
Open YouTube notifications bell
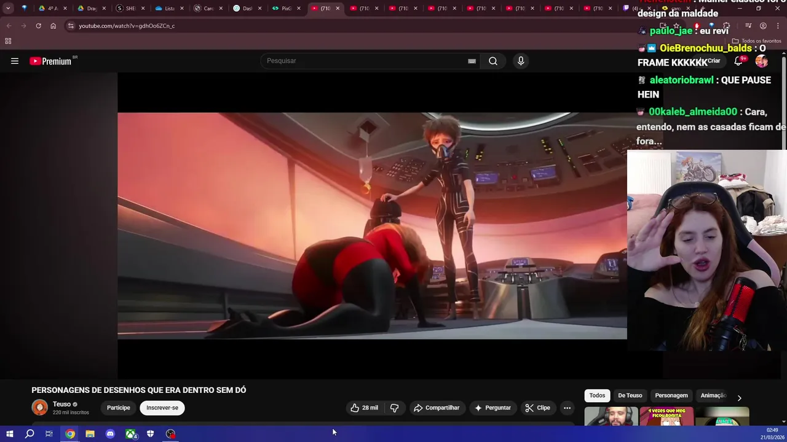tap(738, 61)
